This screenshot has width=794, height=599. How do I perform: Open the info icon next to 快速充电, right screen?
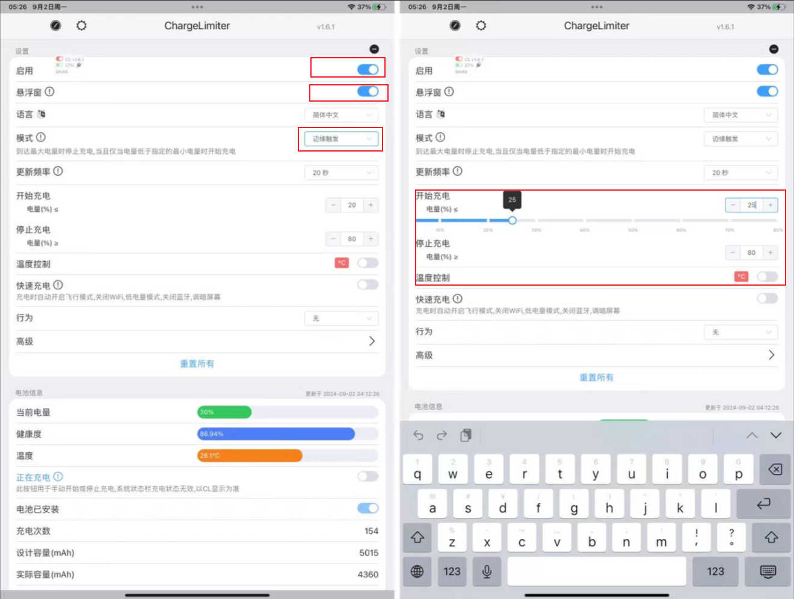458,298
